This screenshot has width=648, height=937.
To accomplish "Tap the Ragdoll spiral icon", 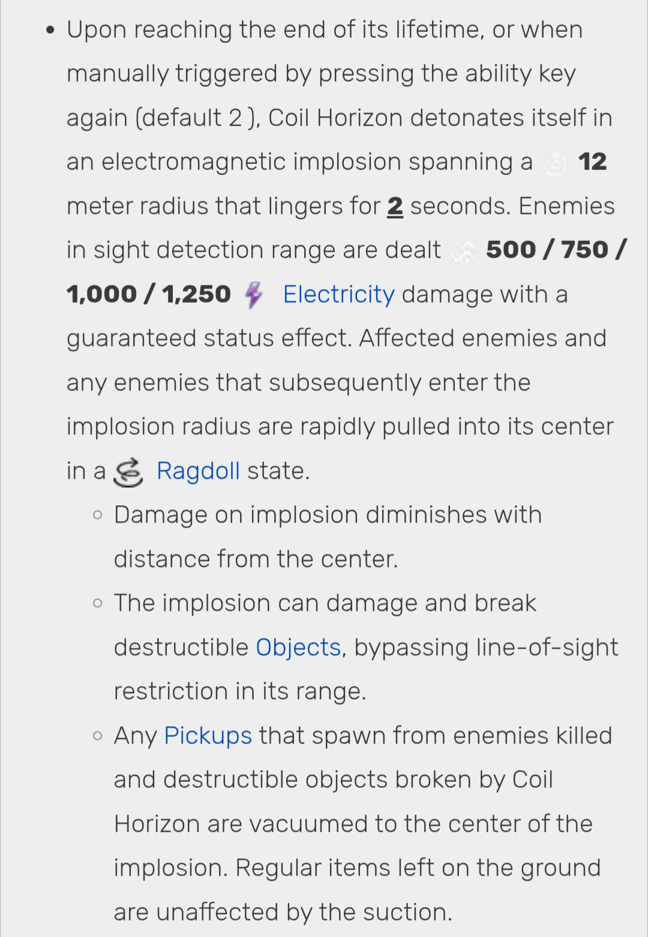I will (129, 472).
